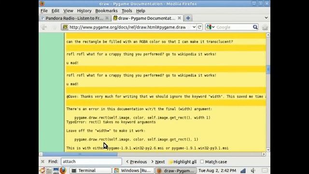Click the comment starting "can the rectangle be filled"
This screenshot has height=174, width=309.
point(150,42)
